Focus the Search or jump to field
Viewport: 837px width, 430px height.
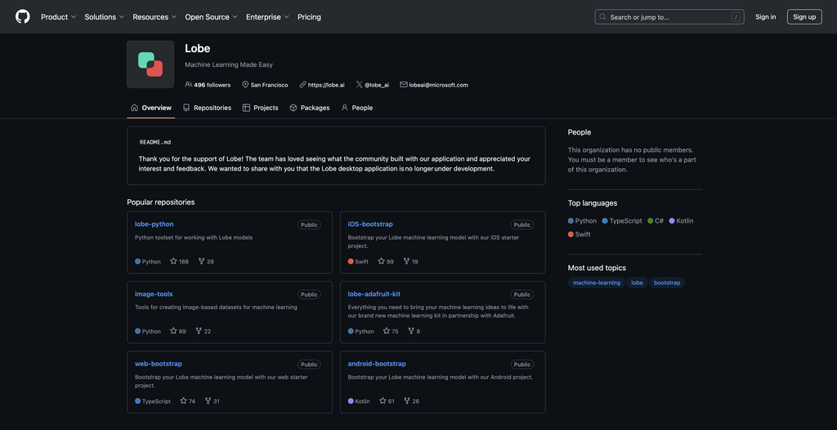(x=669, y=17)
